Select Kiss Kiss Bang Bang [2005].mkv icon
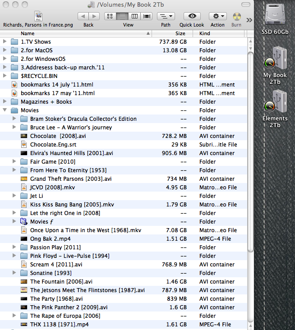The width and height of the screenshot is (295, 330). [24, 204]
